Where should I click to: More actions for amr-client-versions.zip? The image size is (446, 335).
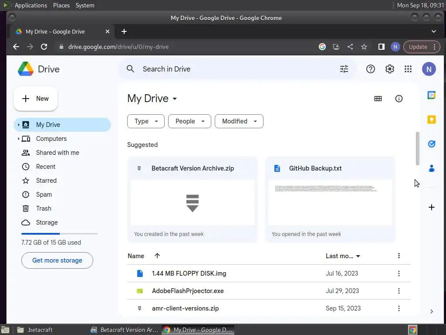coord(399,308)
